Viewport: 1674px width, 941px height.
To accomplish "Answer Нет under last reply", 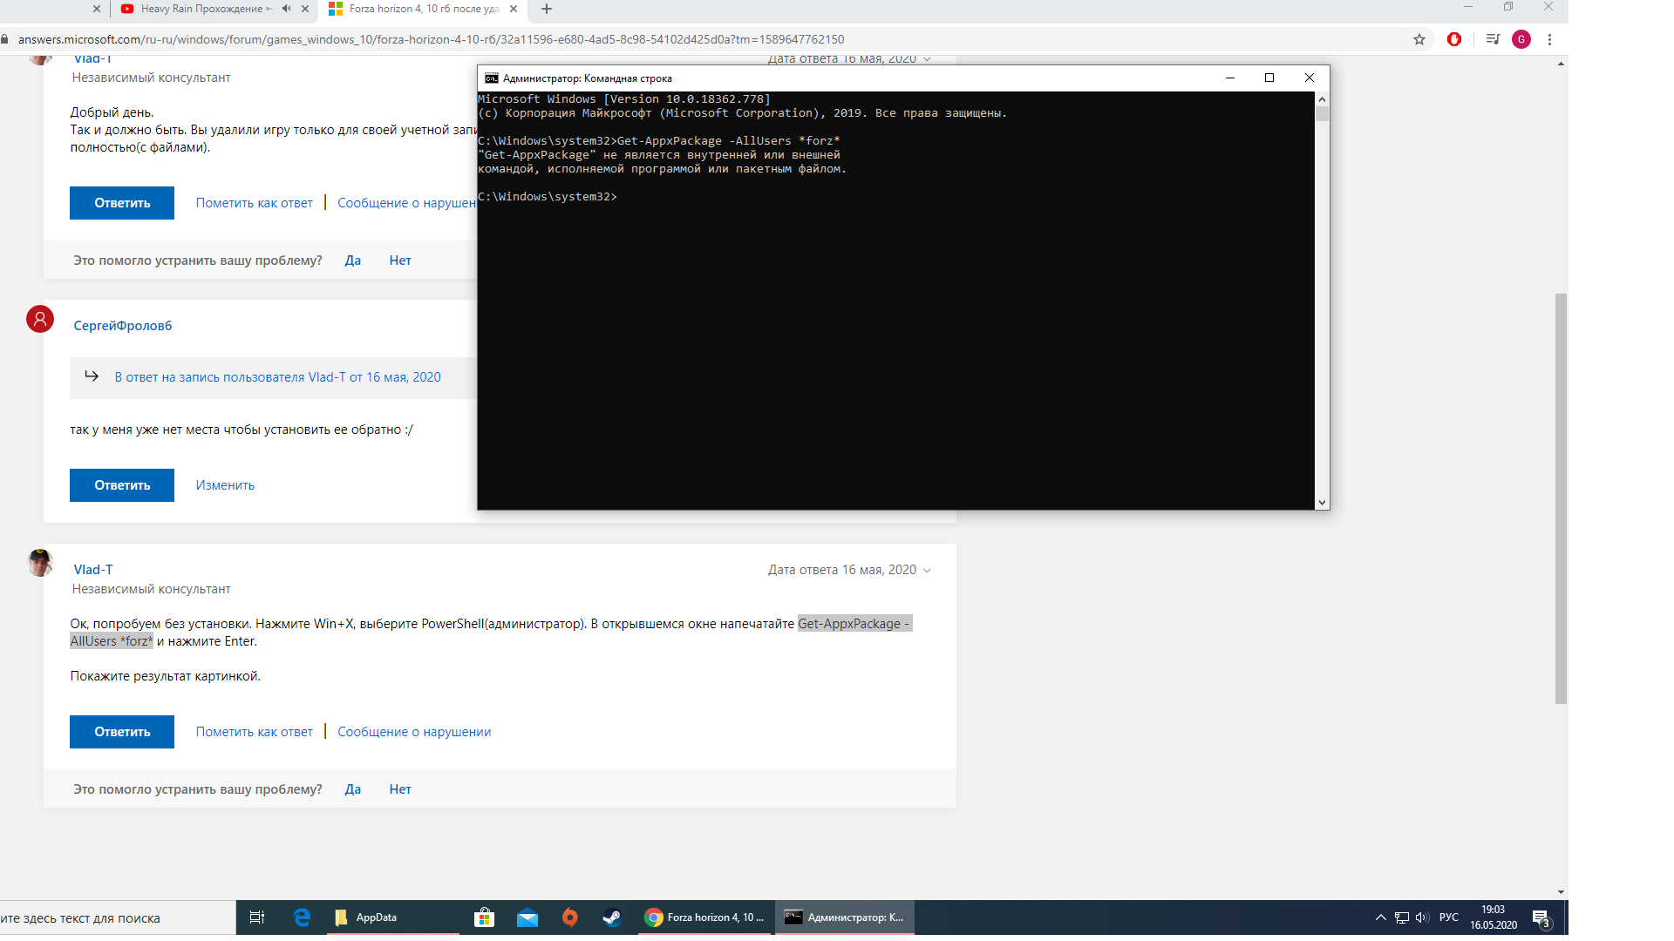I will coord(400,789).
